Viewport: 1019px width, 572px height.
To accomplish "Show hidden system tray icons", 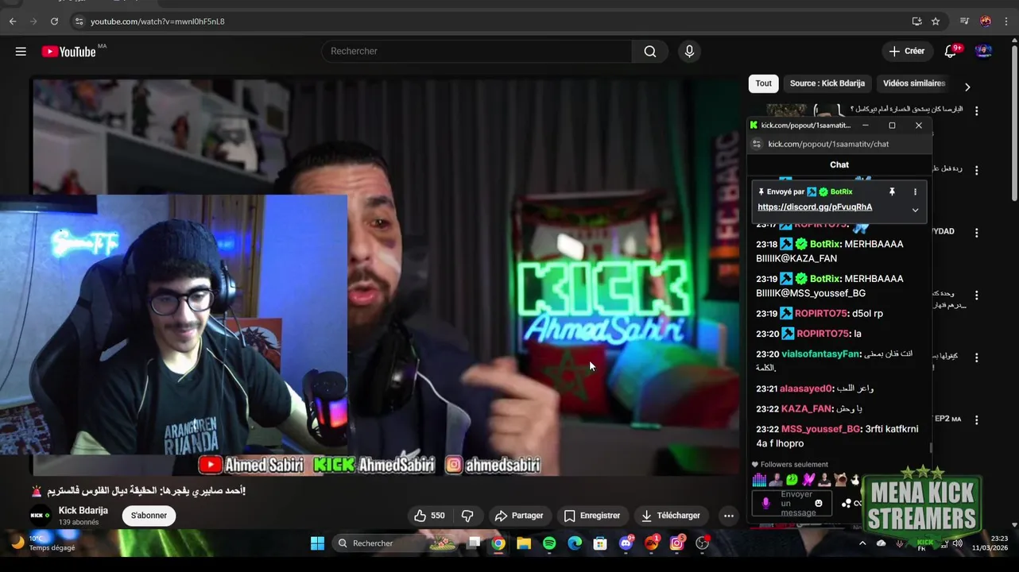I will [862, 543].
